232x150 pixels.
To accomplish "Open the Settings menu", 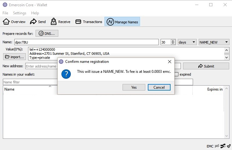I will click(20, 13).
